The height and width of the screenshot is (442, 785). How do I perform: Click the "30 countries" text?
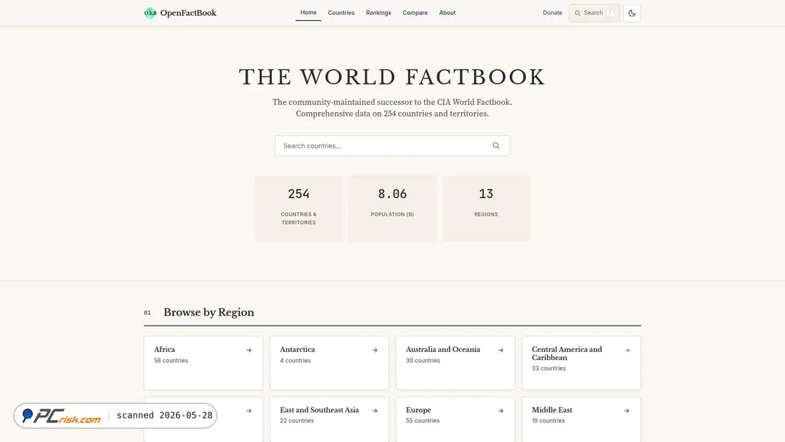(x=423, y=361)
